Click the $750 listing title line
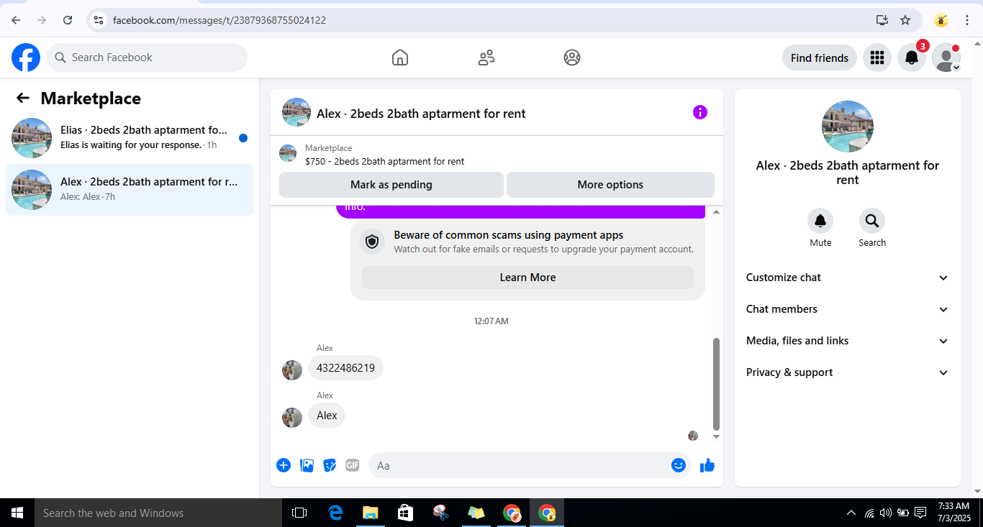This screenshot has height=527, width=983. 384,161
